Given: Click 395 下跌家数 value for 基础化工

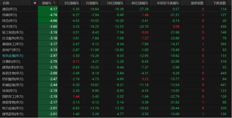Looking at the screenshot, I should pos(223,44).
